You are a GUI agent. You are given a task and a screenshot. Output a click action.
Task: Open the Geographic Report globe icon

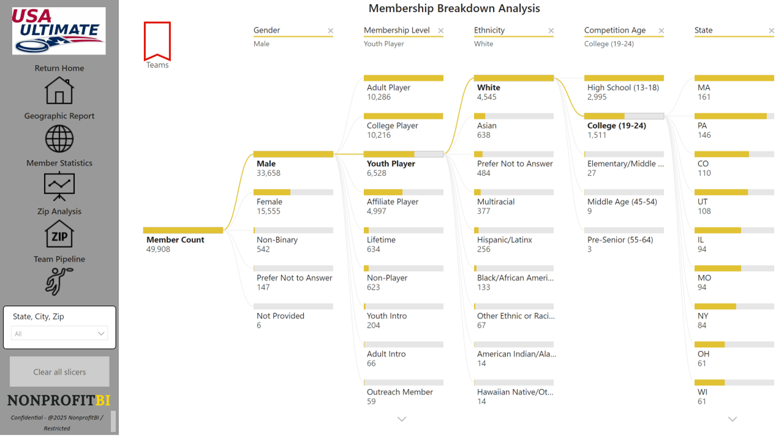coord(59,138)
